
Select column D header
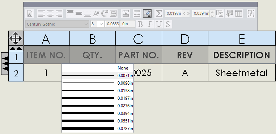(x=185, y=39)
